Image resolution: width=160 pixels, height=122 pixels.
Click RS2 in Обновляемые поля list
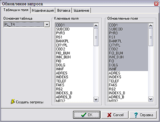coord(128,89)
